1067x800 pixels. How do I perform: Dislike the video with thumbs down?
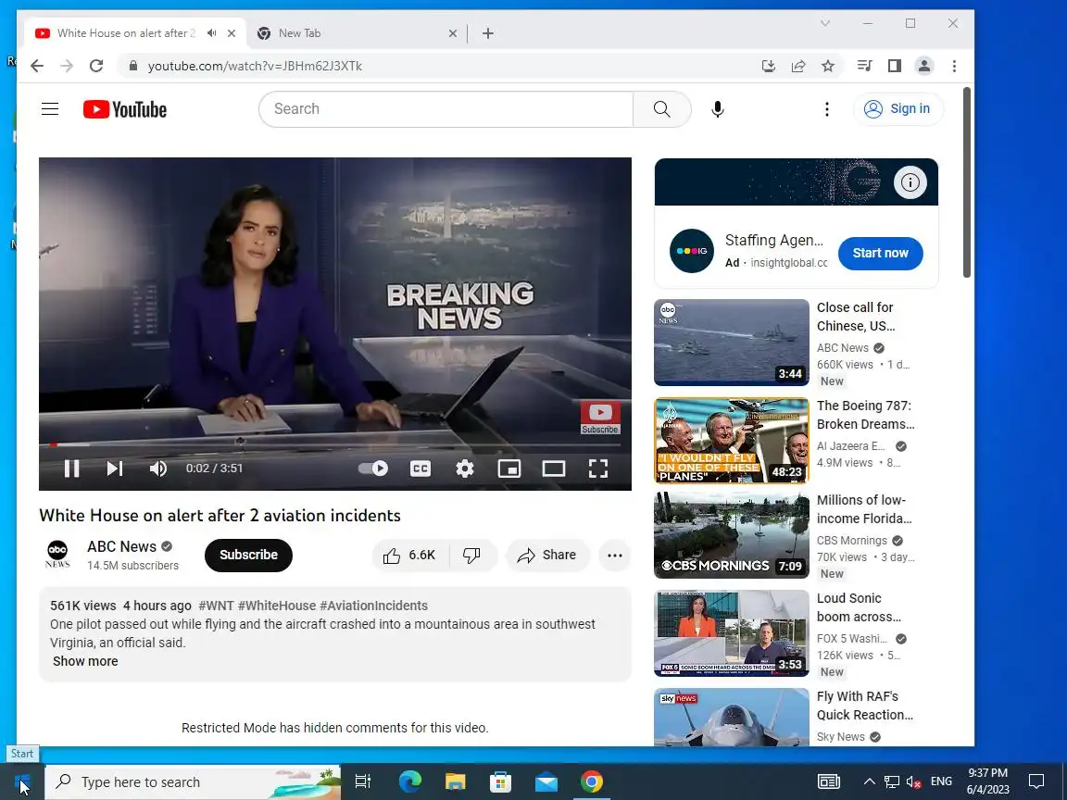tap(471, 556)
